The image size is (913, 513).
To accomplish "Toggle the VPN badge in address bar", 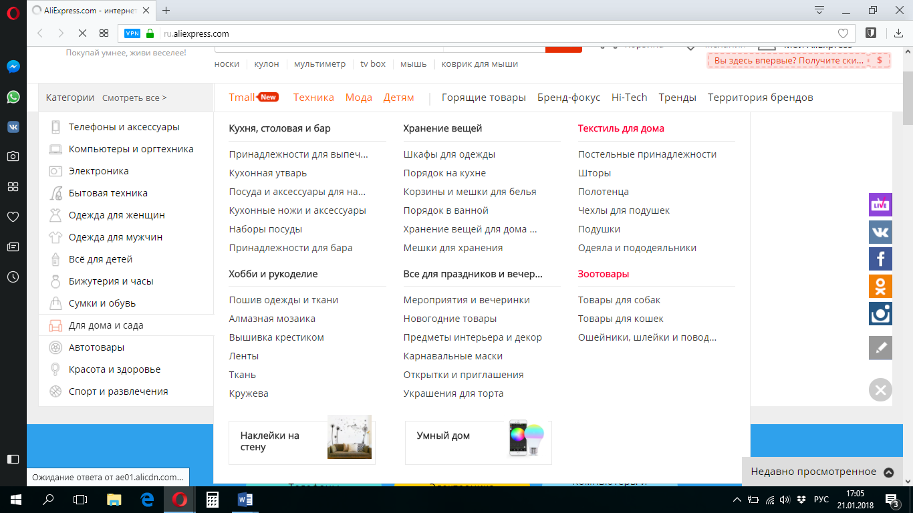I will (132, 33).
